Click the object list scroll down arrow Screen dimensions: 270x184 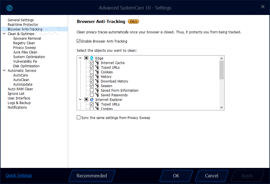pos(222,108)
